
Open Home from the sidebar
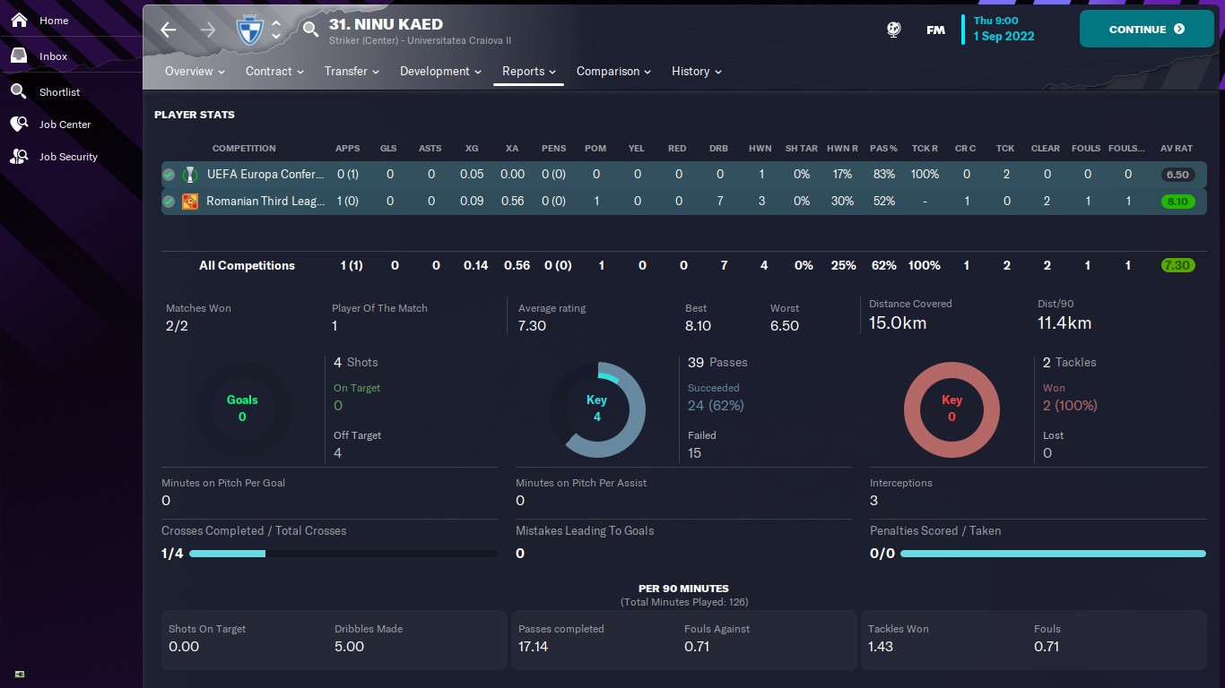click(x=53, y=21)
